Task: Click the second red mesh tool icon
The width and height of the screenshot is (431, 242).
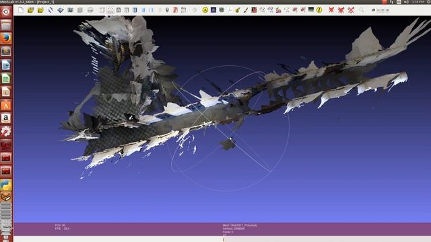Action: point(303,10)
